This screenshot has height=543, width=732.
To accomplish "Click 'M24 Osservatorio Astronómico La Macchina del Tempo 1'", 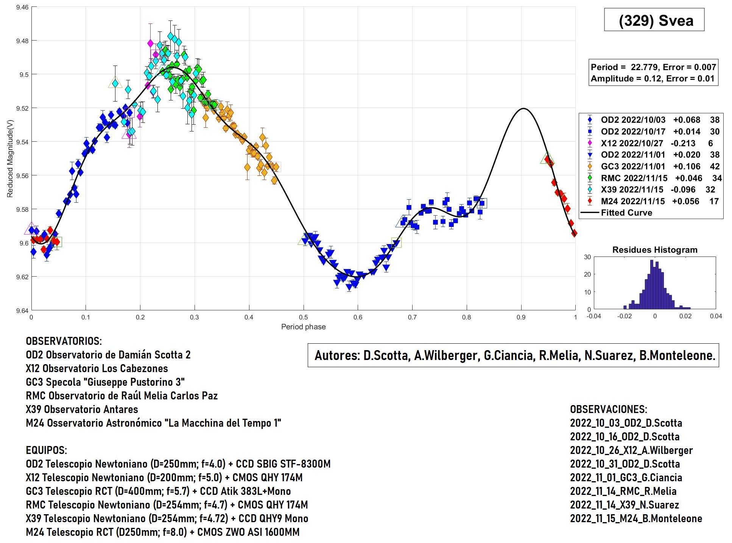I will tap(154, 423).
